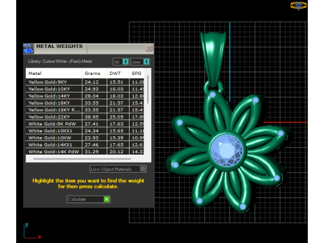This screenshot has height=243, width=324.
Task: Select the pendant's green bail loop
Action: (213, 59)
